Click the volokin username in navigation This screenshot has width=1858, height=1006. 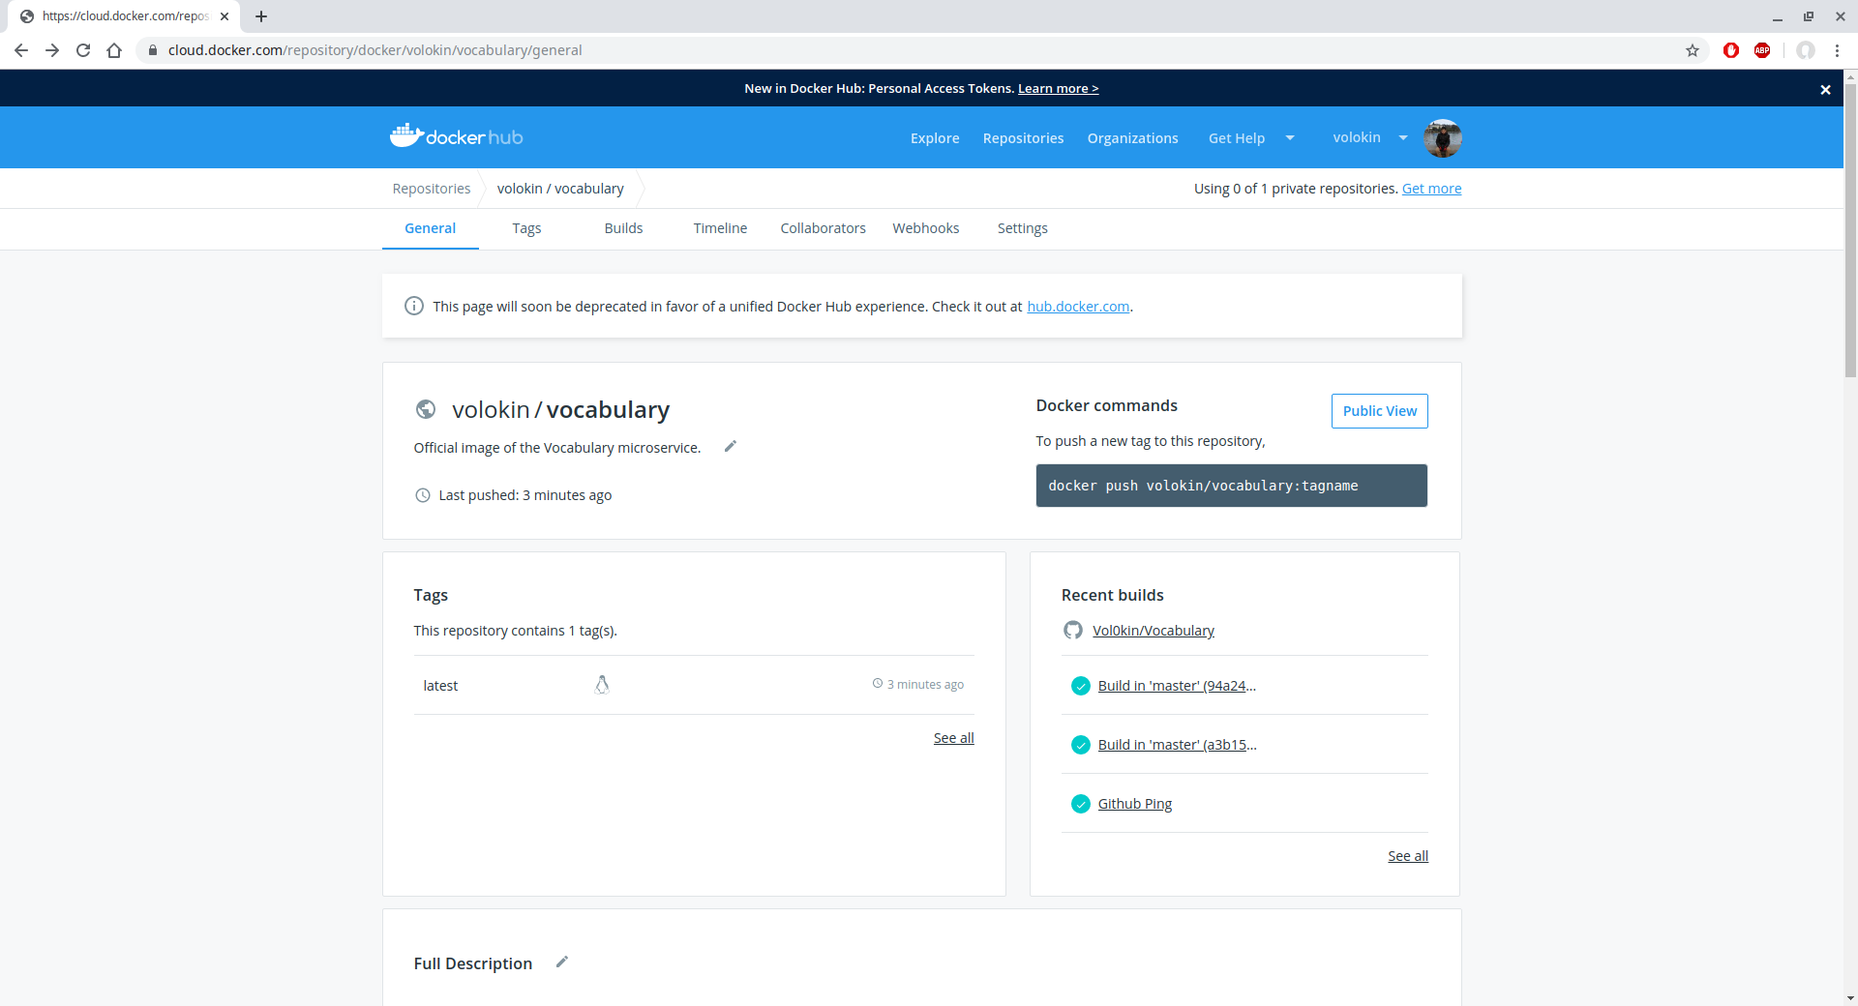[x=1357, y=137]
